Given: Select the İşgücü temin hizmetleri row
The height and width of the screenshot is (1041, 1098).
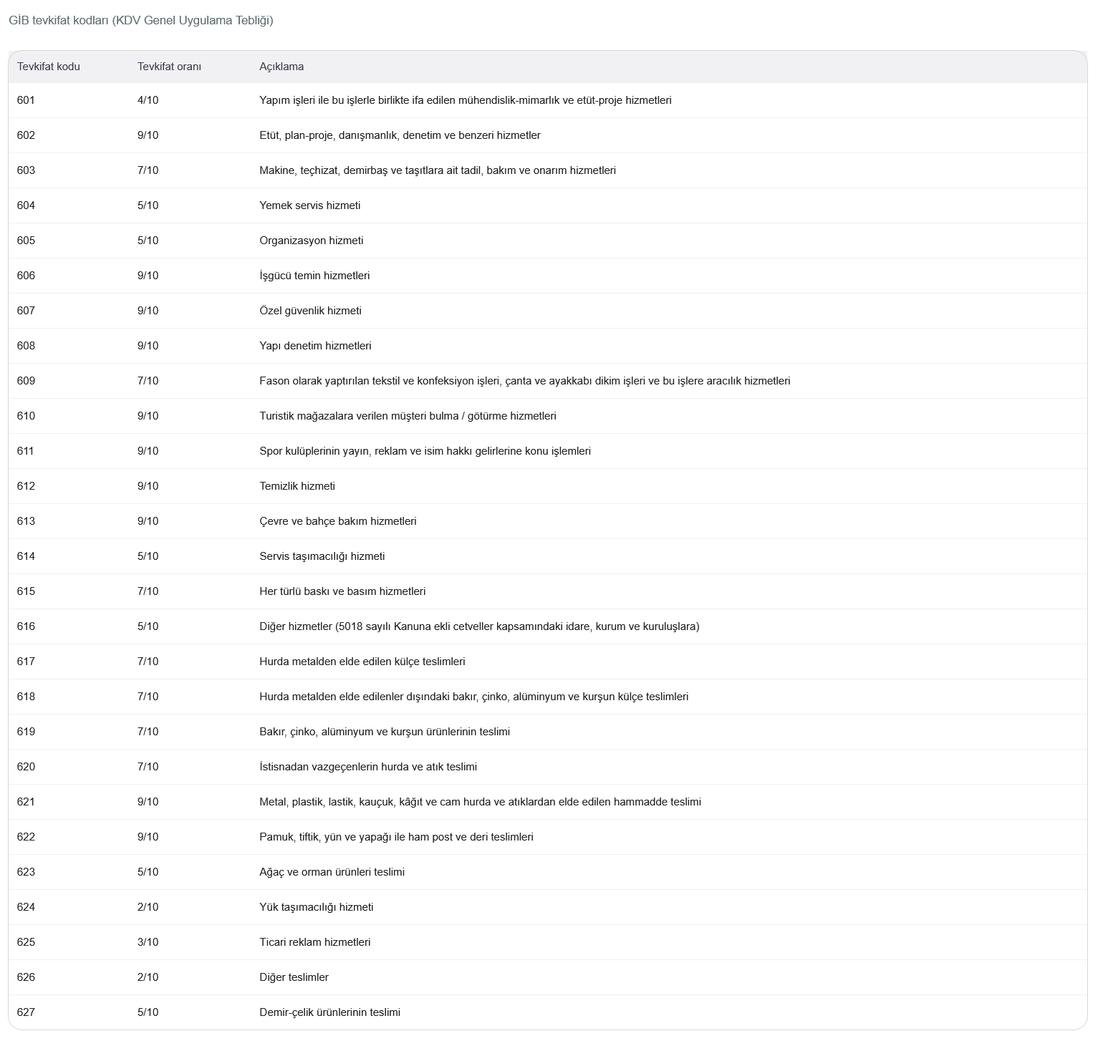Looking at the screenshot, I should click(548, 276).
